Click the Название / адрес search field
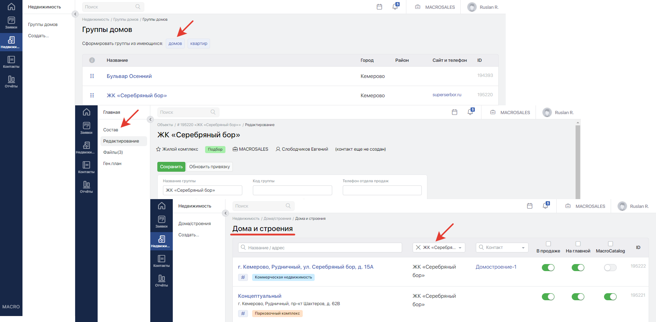The image size is (656, 322). [320, 248]
